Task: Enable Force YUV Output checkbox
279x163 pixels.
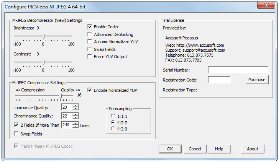Action: [90, 57]
